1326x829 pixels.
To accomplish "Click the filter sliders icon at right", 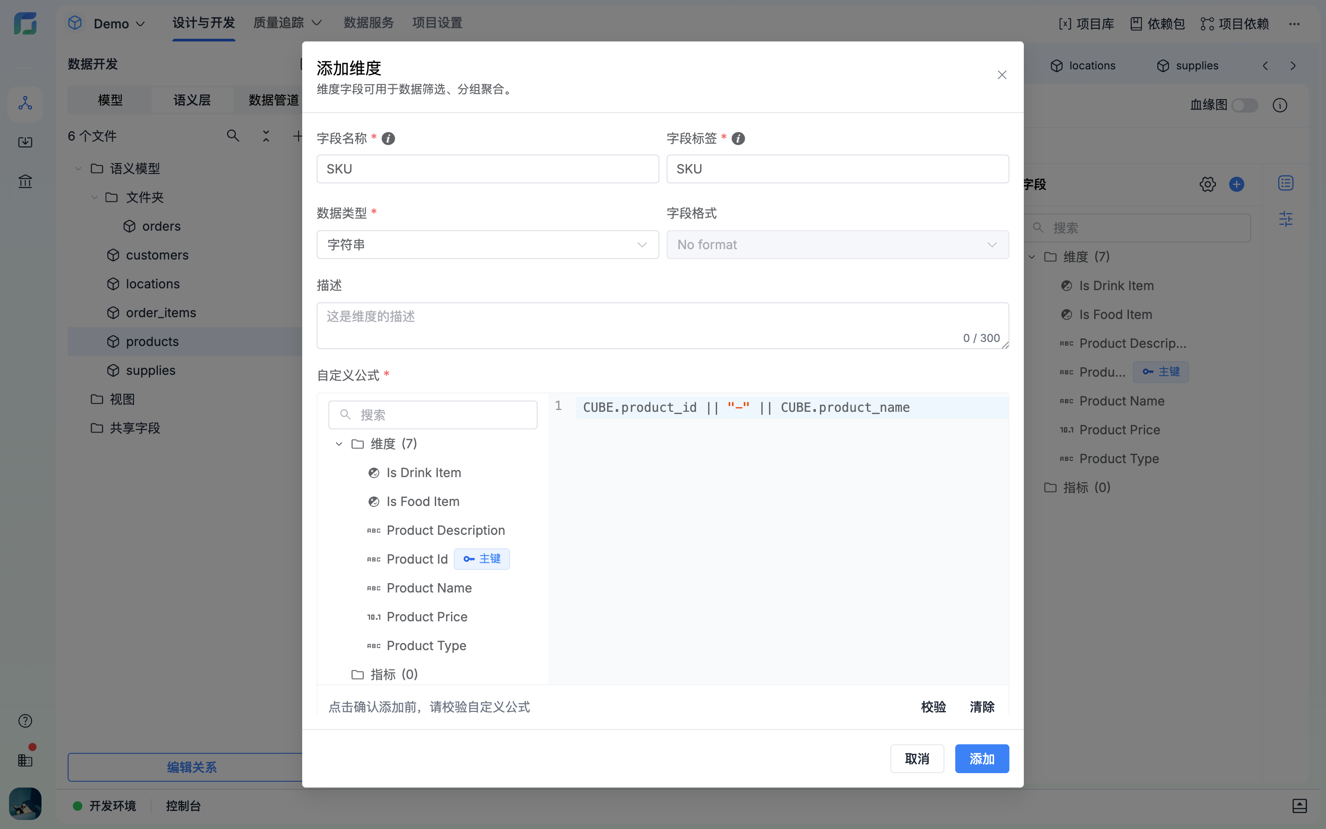I will pos(1285,219).
